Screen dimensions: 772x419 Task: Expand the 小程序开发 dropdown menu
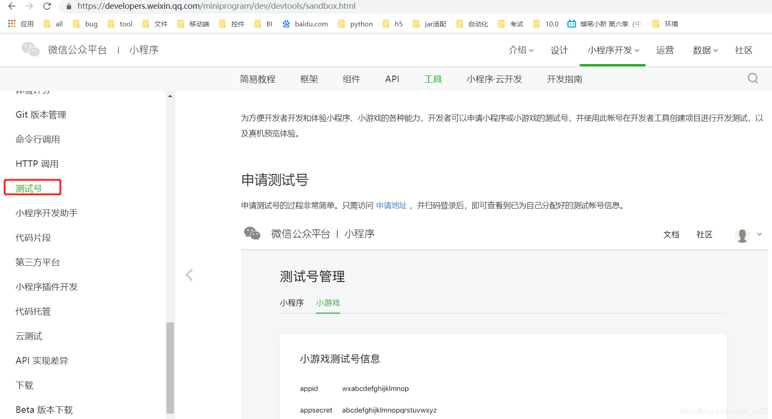[613, 50]
